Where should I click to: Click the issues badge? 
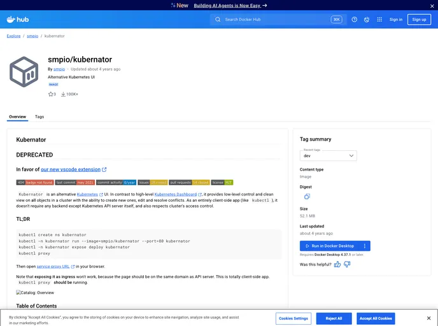pos(153,182)
